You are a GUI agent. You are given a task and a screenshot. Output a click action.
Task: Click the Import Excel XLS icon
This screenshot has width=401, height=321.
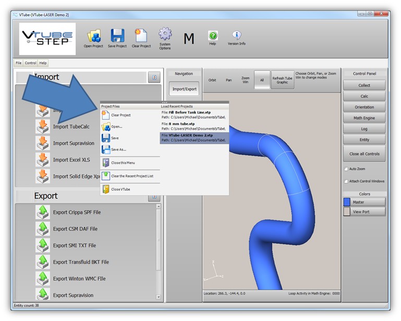[x=42, y=159]
